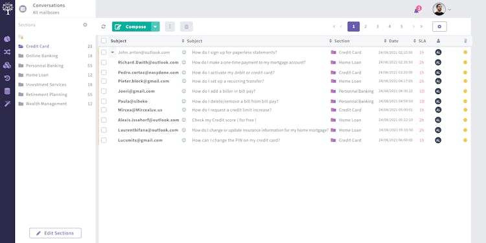Click the Compose button
486x243 pixels.
132,27
